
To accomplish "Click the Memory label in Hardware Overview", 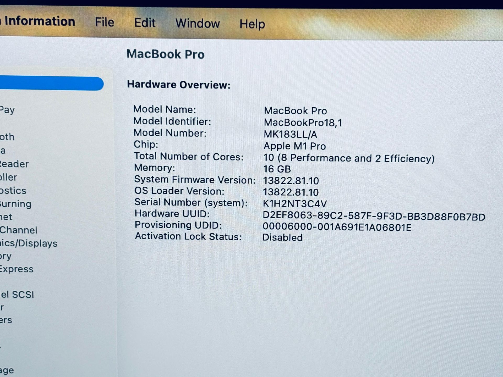I will point(155,168).
